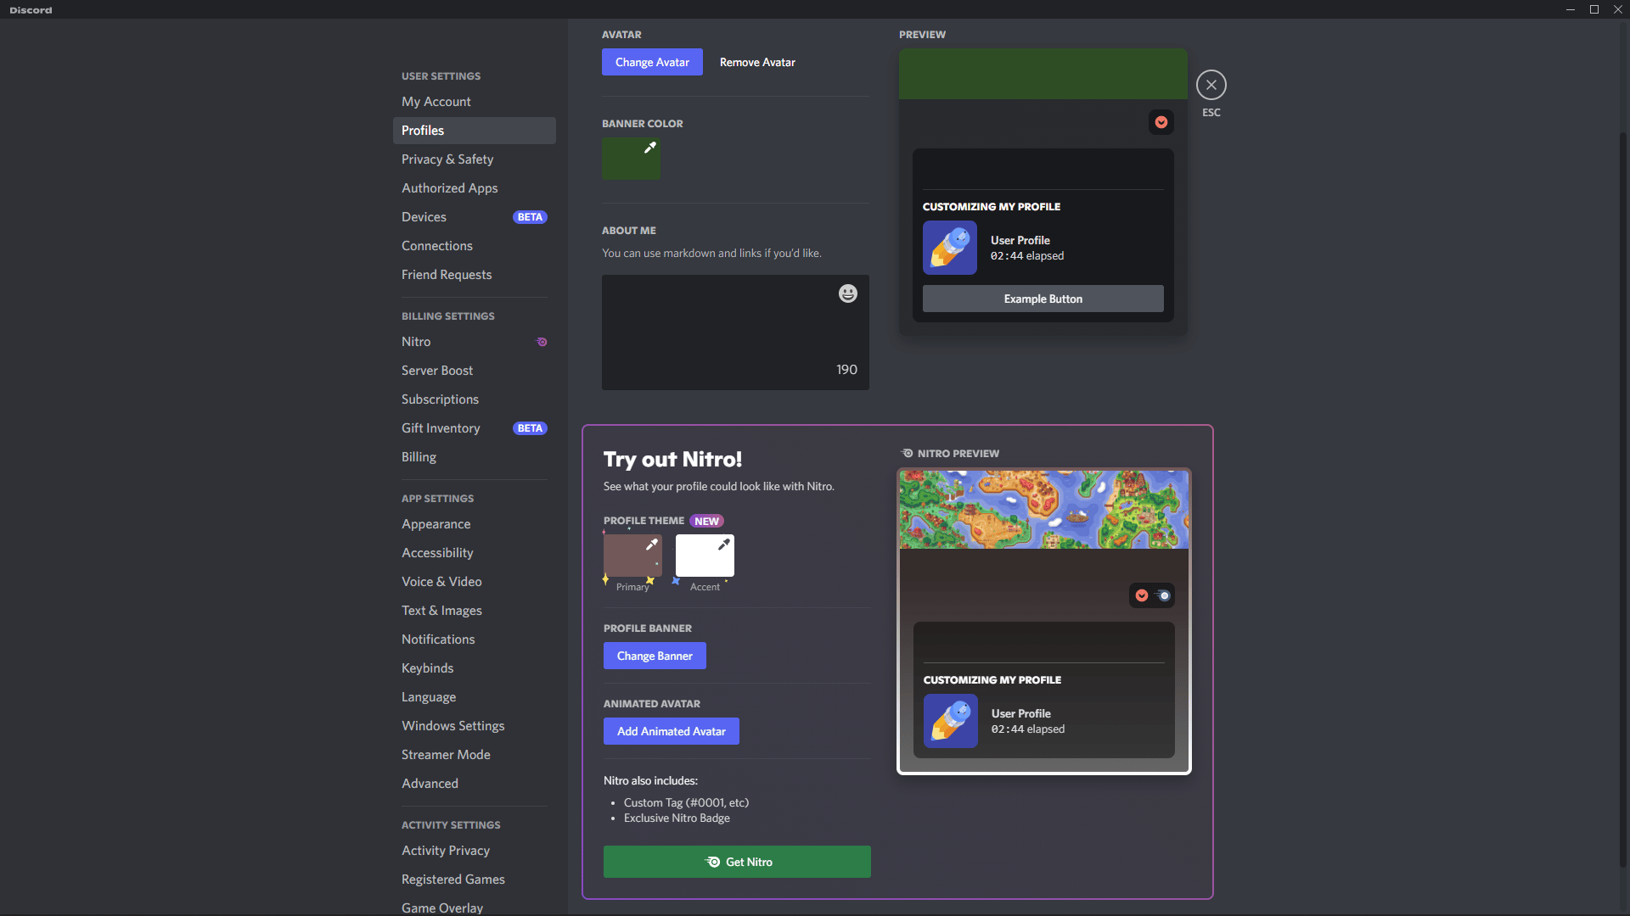Click the Change Avatar button
Image resolution: width=1630 pixels, height=916 pixels.
tap(652, 62)
